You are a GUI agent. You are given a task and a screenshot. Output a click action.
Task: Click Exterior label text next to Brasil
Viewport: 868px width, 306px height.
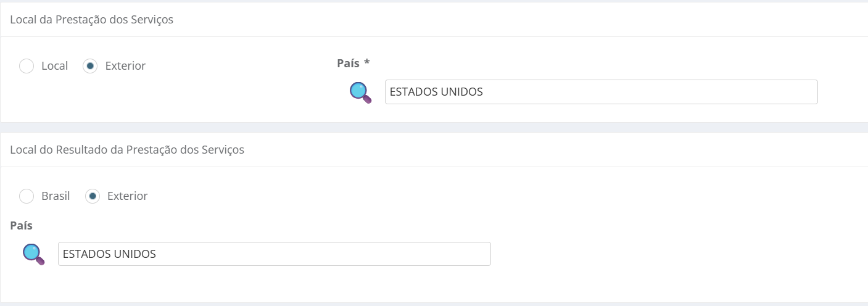[x=127, y=196]
